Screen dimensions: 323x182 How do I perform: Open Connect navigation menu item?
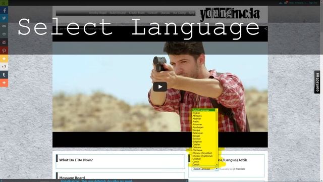pyautogui.click(x=152, y=13)
